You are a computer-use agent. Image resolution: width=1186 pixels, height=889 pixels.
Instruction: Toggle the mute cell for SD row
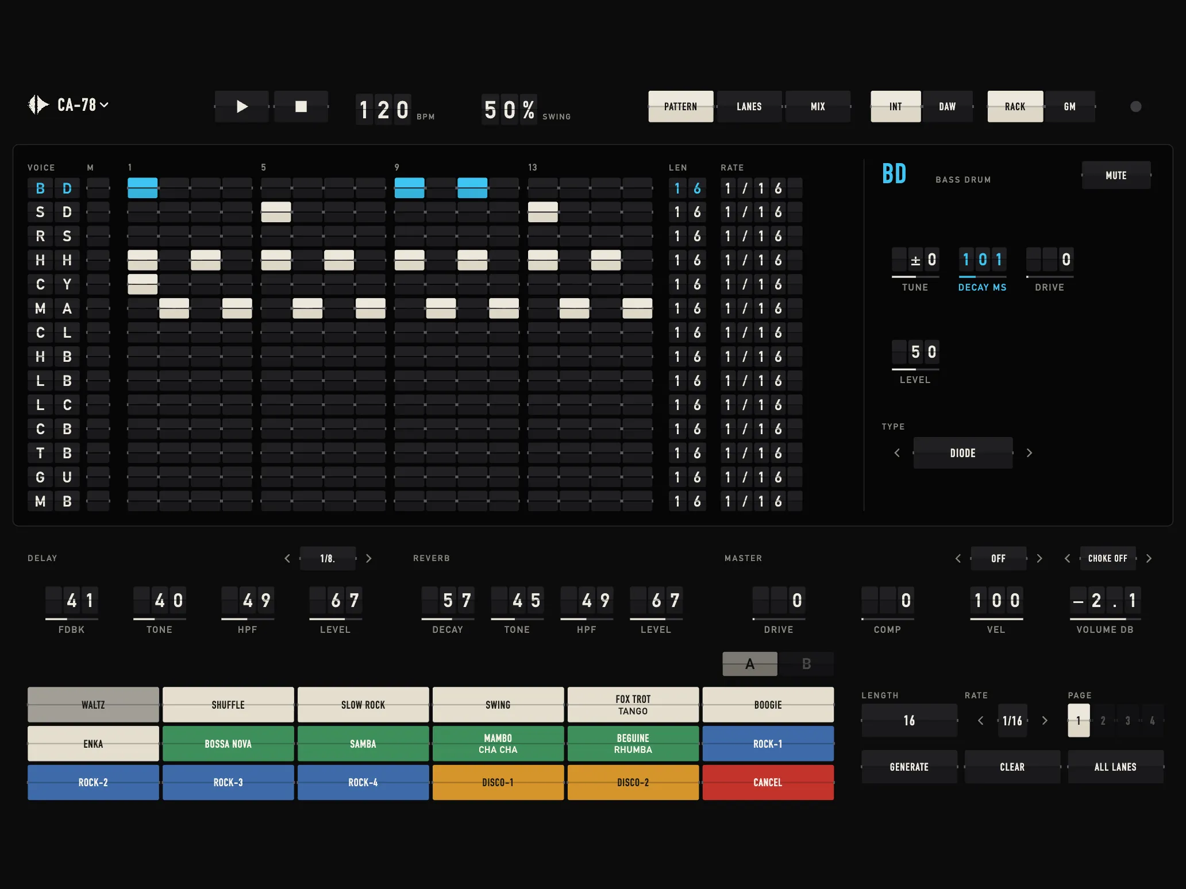click(x=98, y=212)
